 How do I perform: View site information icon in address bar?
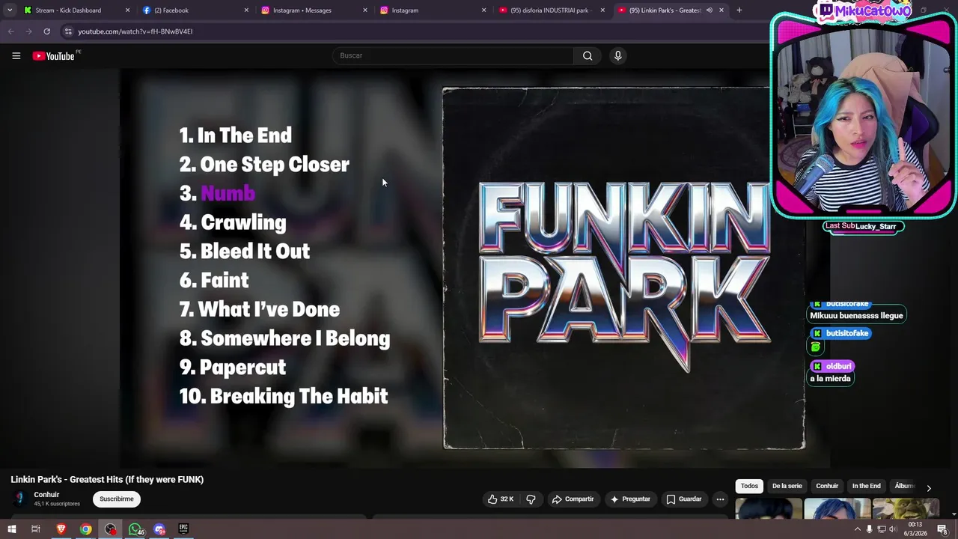pos(68,31)
